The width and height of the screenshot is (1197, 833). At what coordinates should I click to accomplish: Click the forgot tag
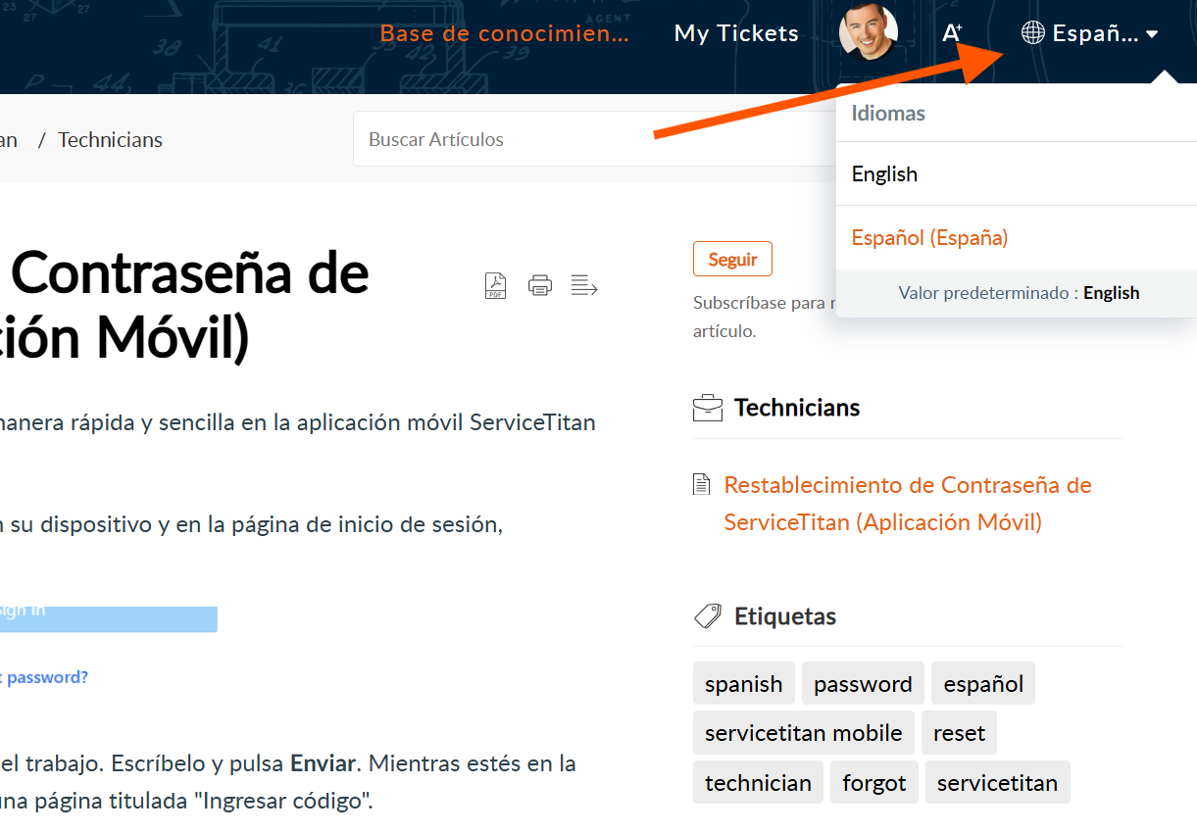(x=874, y=783)
